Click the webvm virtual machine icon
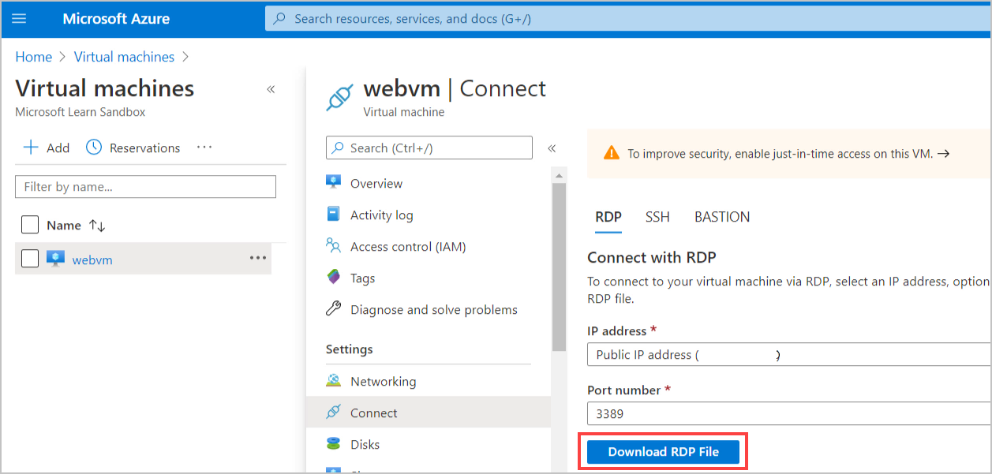 pos(55,259)
